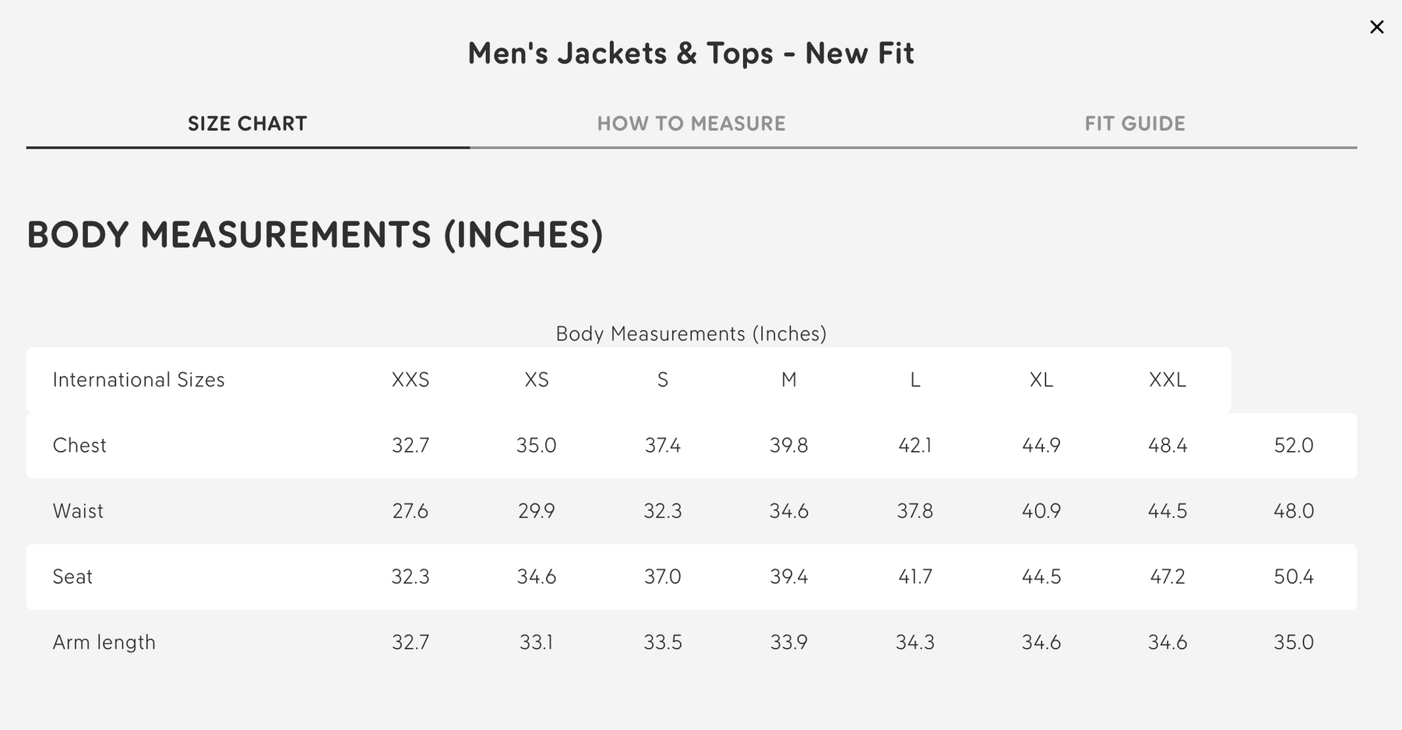The height and width of the screenshot is (730, 1402).
Task: Select the 48.0 waist measurement value
Action: [1294, 510]
